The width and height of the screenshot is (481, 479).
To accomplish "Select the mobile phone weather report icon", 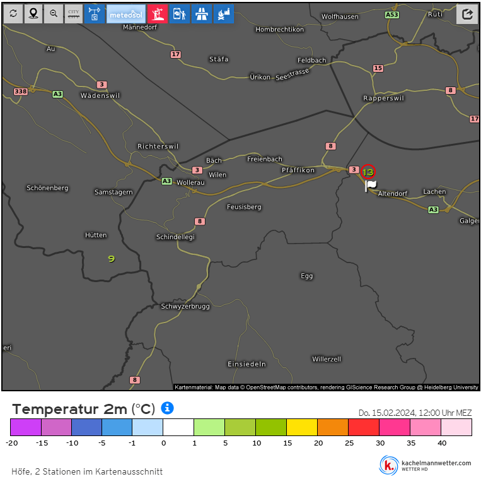I will tap(180, 14).
